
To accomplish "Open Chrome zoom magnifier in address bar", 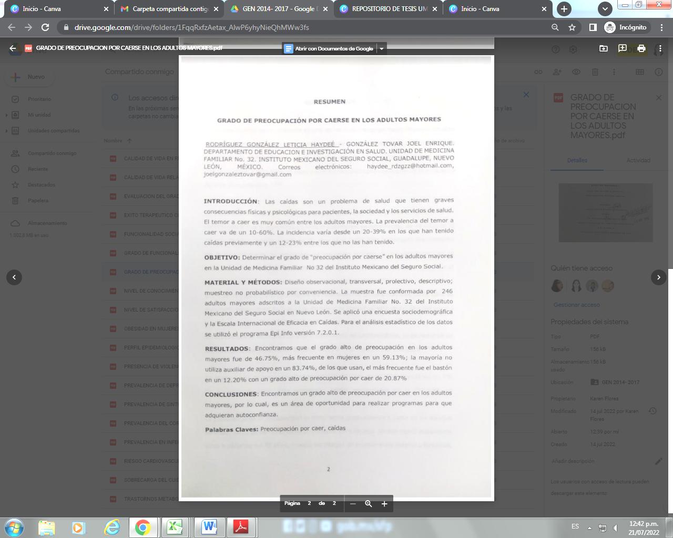I will 555,27.
